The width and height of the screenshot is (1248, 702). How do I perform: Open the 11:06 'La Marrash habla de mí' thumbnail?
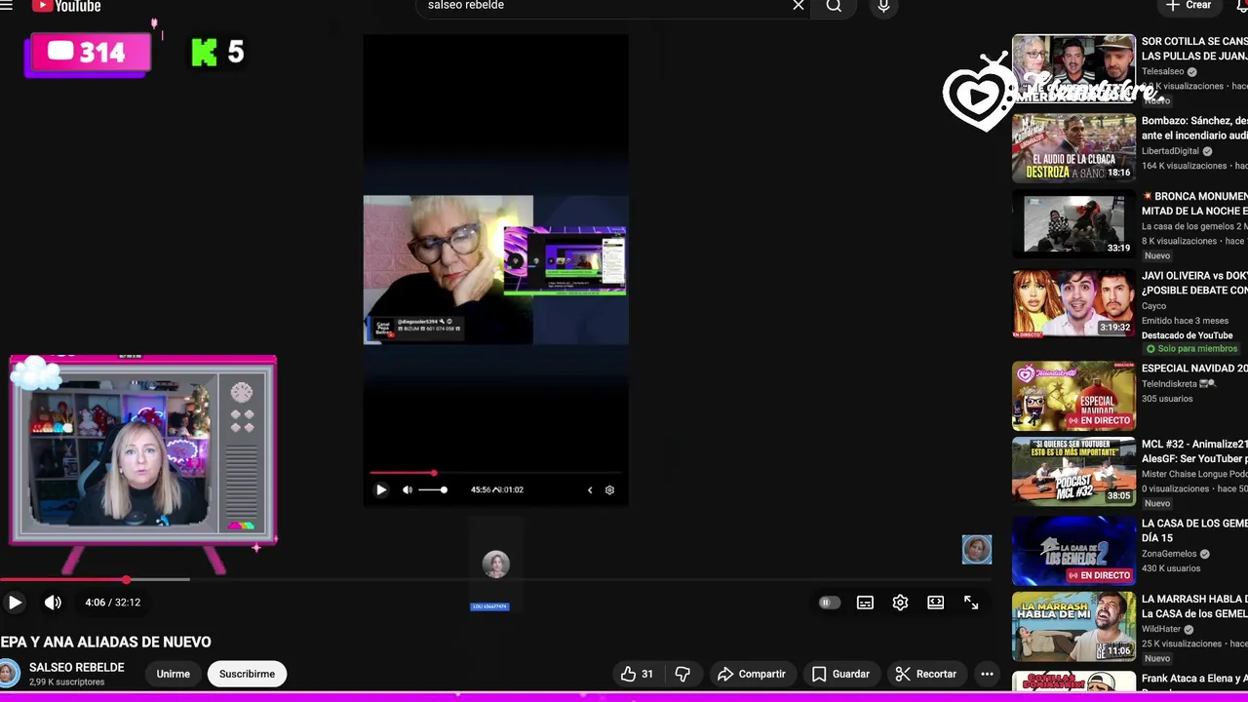pos(1073,626)
